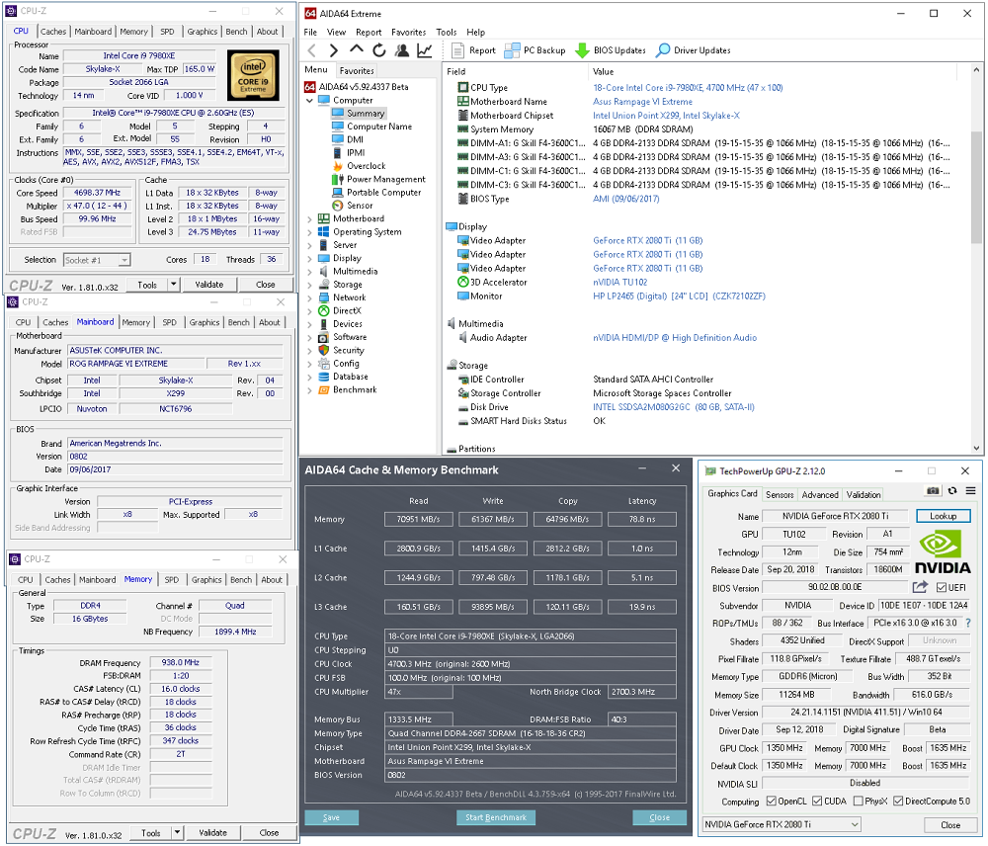Open the GPU-Z hamburger menu icon

[970, 490]
